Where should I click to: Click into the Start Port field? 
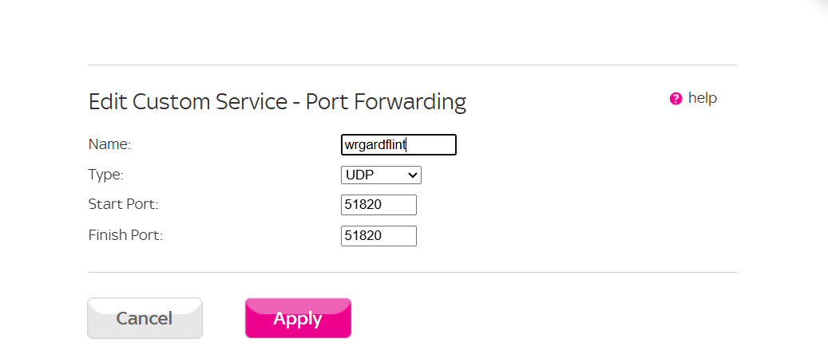pos(378,205)
